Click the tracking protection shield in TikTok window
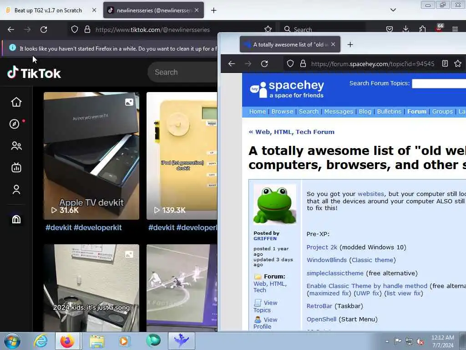Viewport: 466px width, 350px height. coord(75,29)
